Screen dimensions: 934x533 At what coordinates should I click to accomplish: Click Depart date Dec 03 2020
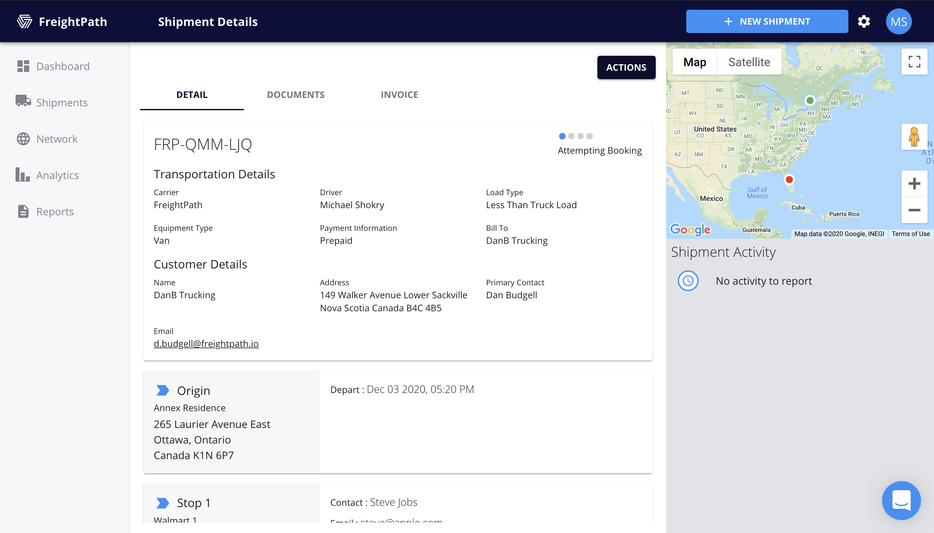click(x=420, y=389)
